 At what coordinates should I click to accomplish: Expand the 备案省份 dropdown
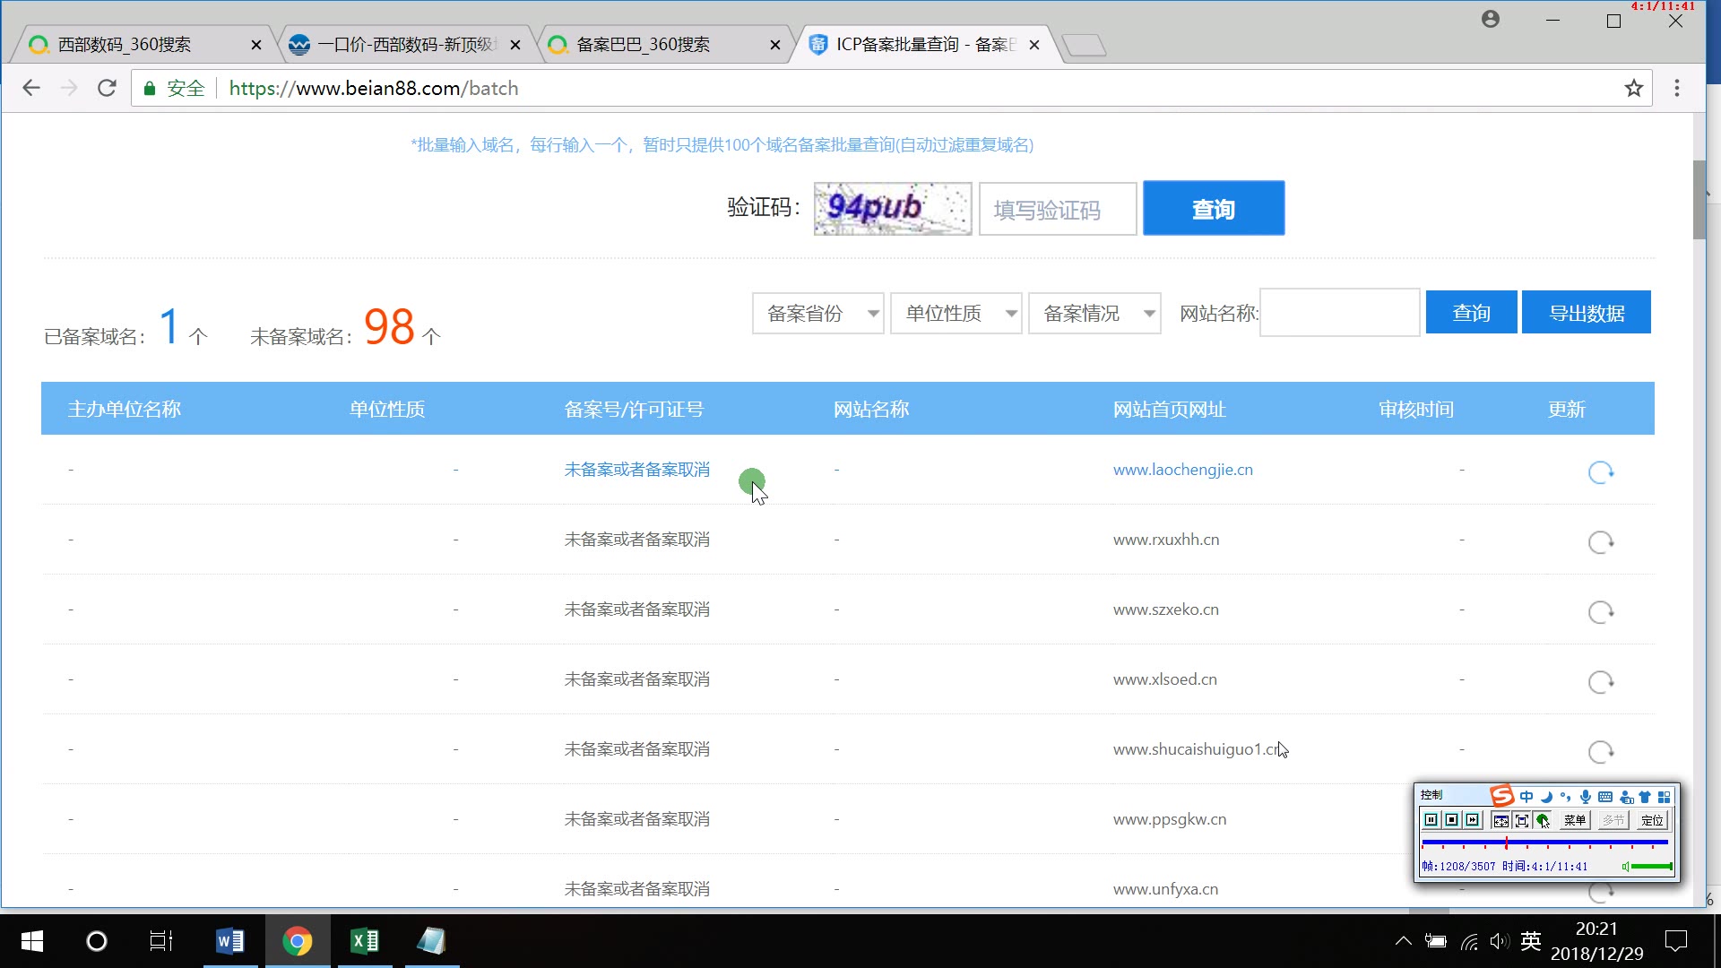pyautogui.click(x=818, y=313)
